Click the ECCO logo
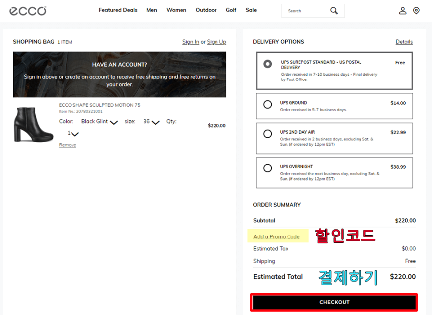 click(x=28, y=11)
